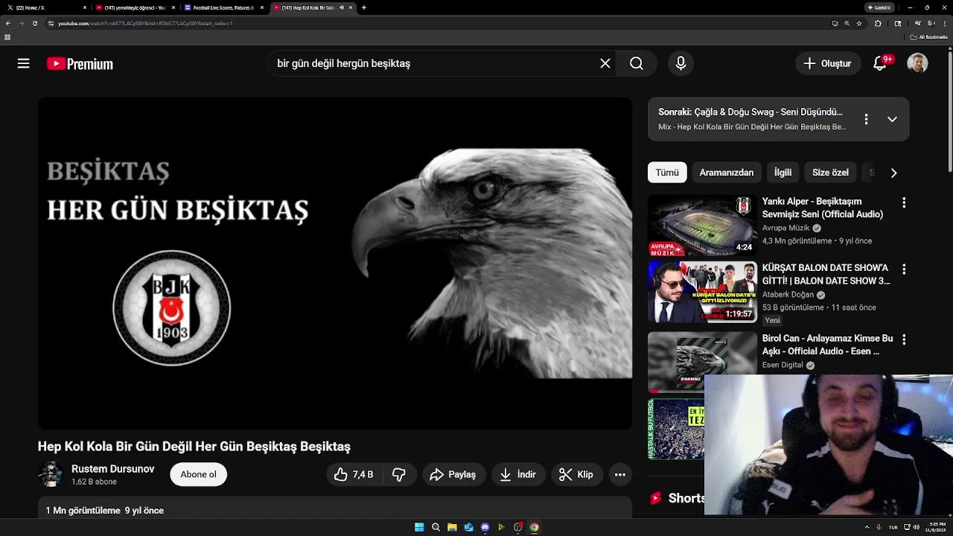
Task: Open Chrome three-dot menu
Action: (946, 23)
